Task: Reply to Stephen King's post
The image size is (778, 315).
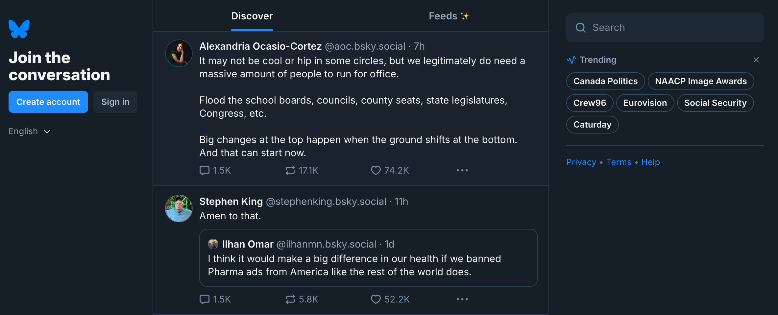Action: [x=205, y=299]
